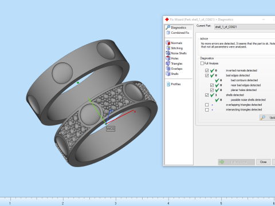
Task: Select the Triangles fix icon
Action: 168,64
